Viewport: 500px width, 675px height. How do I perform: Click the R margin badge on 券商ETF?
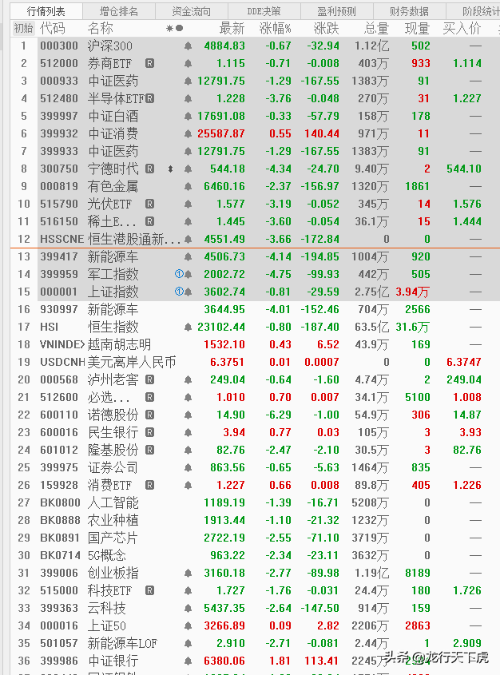point(149,63)
